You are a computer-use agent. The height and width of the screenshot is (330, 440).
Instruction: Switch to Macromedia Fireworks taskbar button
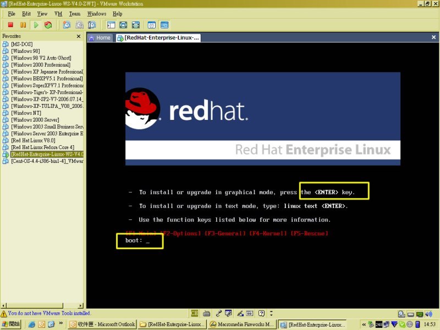[x=242, y=324]
